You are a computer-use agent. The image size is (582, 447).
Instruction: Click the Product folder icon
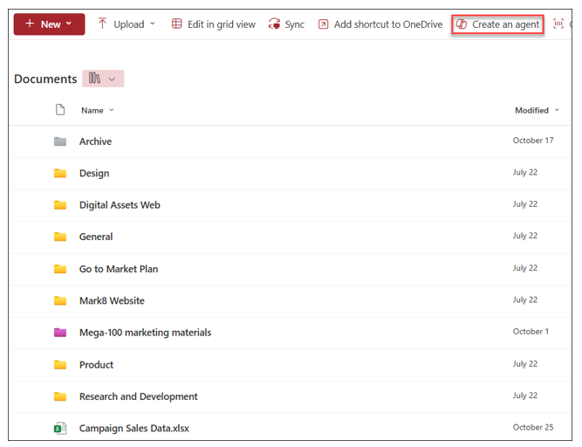60,365
